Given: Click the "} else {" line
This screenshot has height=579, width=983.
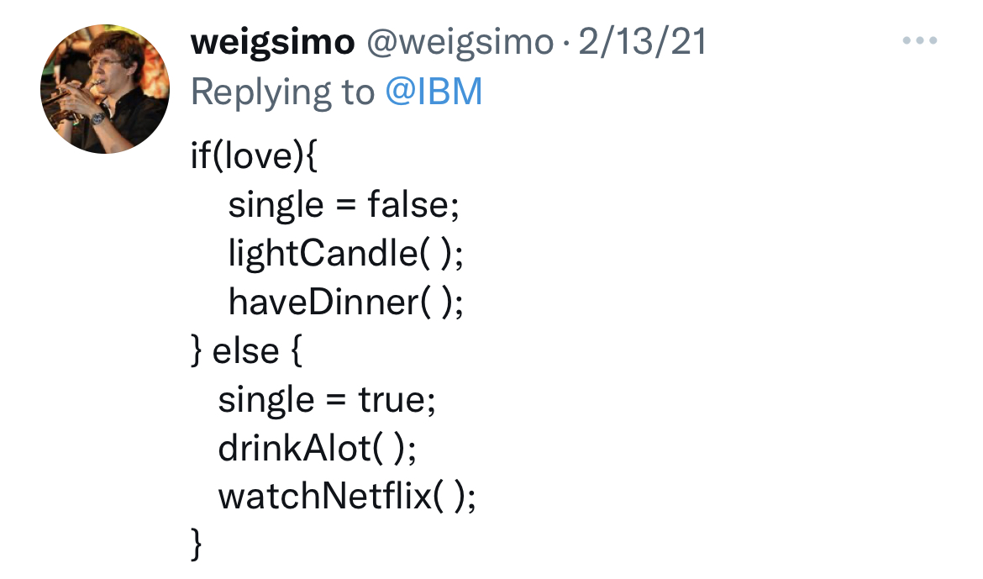Looking at the screenshot, I should point(246,350).
